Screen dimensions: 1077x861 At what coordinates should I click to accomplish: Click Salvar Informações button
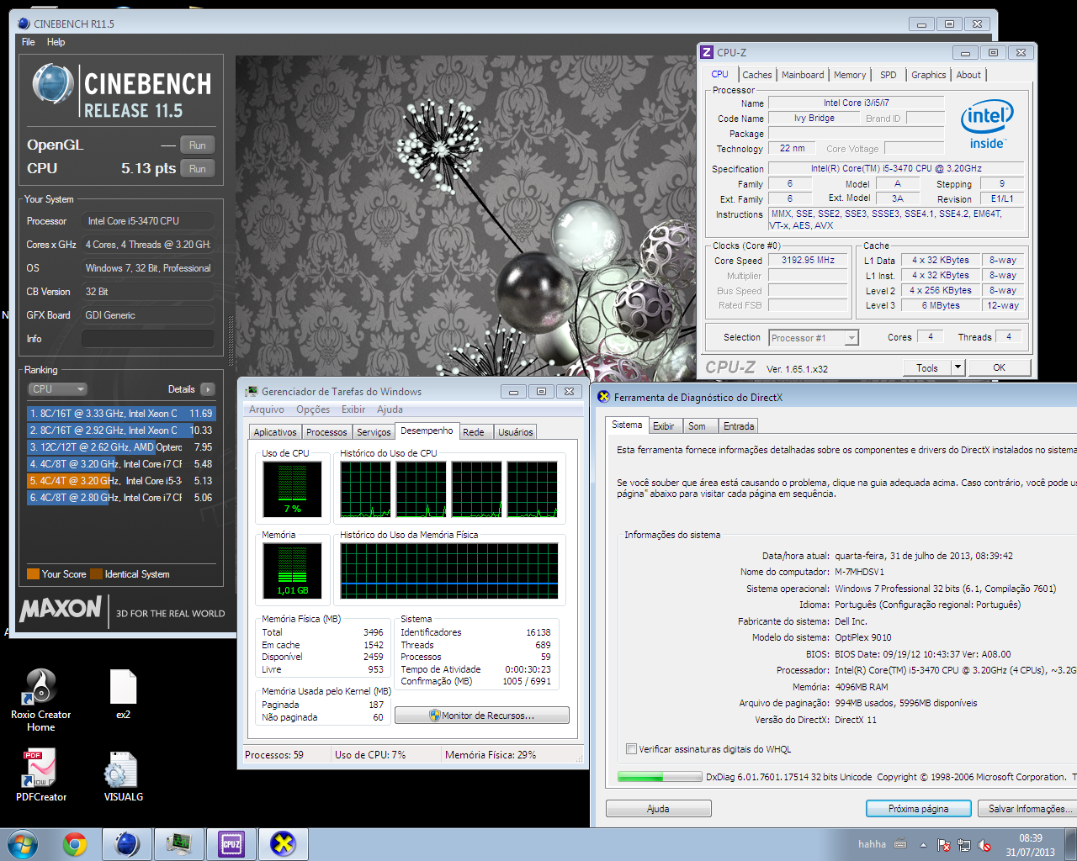(x=1028, y=809)
